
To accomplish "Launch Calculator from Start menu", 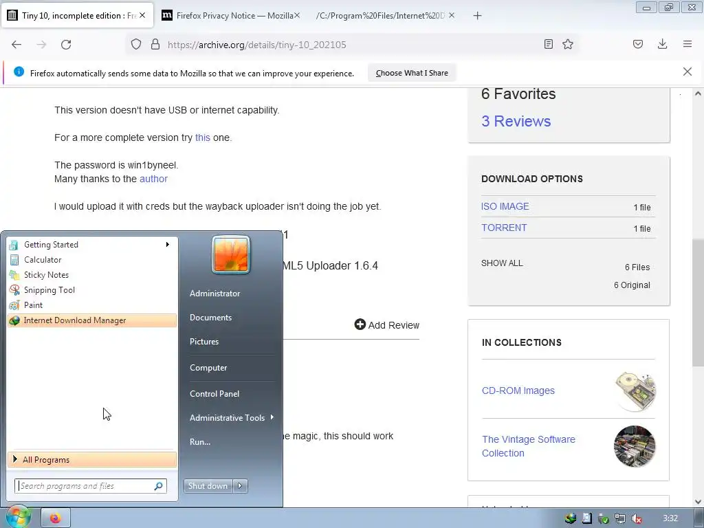I will (x=92, y=259).
